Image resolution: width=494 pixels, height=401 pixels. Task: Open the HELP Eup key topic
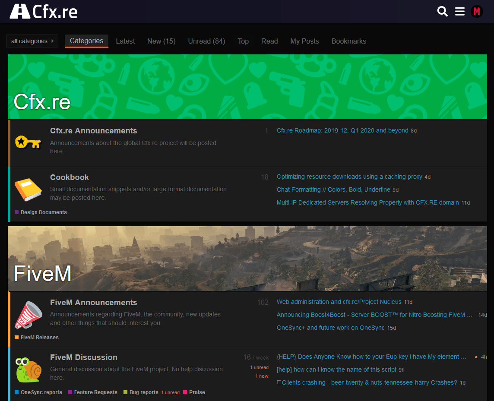[371, 357]
